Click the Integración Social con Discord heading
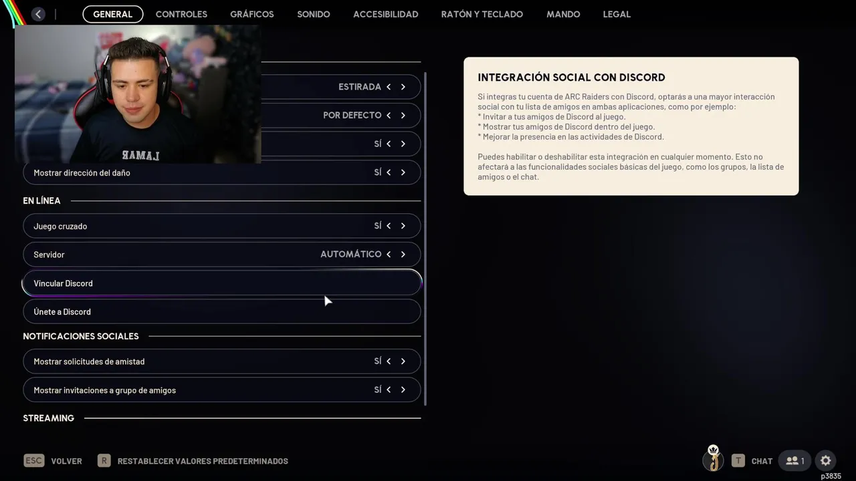Image resolution: width=856 pixels, height=481 pixels. [571, 77]
